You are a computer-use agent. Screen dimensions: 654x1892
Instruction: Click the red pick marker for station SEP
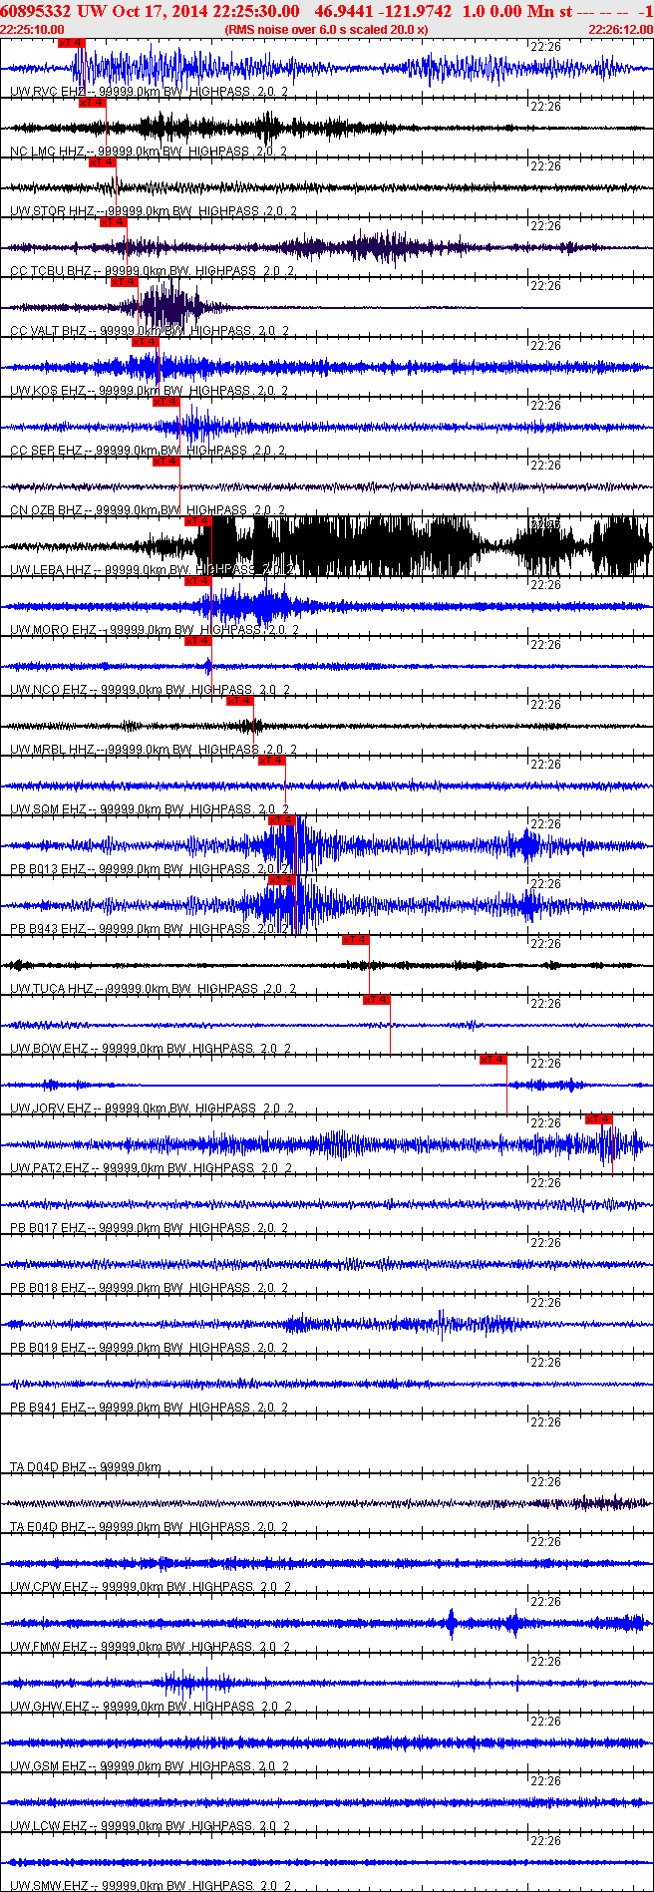tap(166, 402)
